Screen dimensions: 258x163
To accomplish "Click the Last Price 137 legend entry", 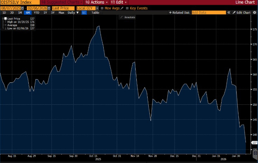I will tap(19, 18).
